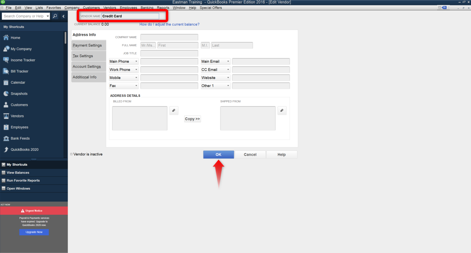Click the Company Name input field
Viewport: 471px width, 253px height.
coord(169,37)
